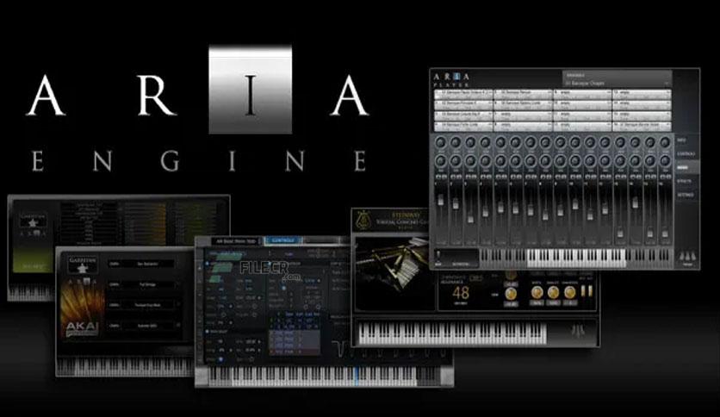Click the AKAI logo
Viewport: 720px width, 417px height.
pyautogui.click(x=82, y=328)
